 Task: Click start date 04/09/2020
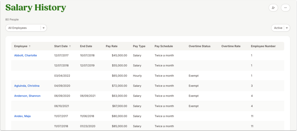pos(62,86)
